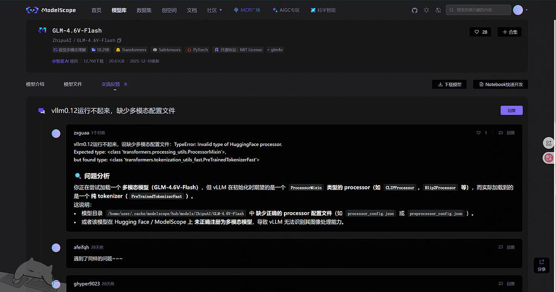This screenshot has height=292, width=556.
Task: Toggle the light/dark theme sun icon
Action: tap(426, 10)
